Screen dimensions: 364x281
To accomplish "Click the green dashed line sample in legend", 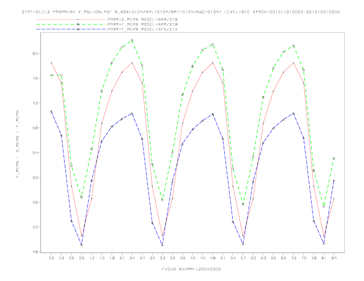I will 71,24.
